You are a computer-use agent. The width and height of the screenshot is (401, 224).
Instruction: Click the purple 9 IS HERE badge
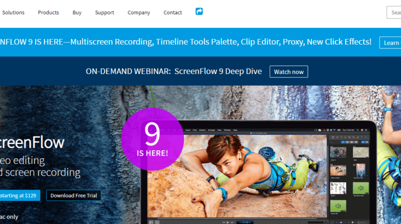click(x=152, y=139)
